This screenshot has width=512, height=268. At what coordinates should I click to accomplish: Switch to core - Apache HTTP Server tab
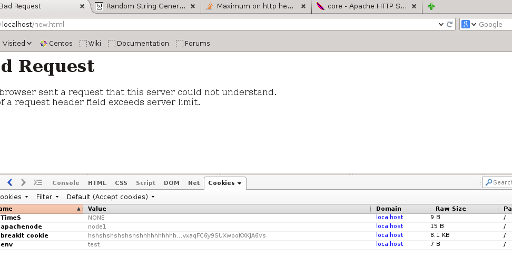click(x=367, y=6)
